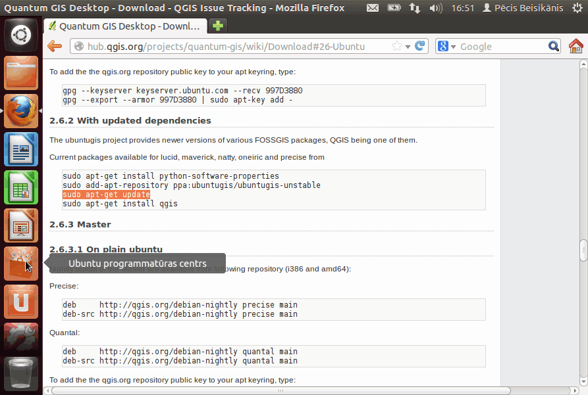
Task: Open the battery indicator menu
Action: click(x=394, y=7)
